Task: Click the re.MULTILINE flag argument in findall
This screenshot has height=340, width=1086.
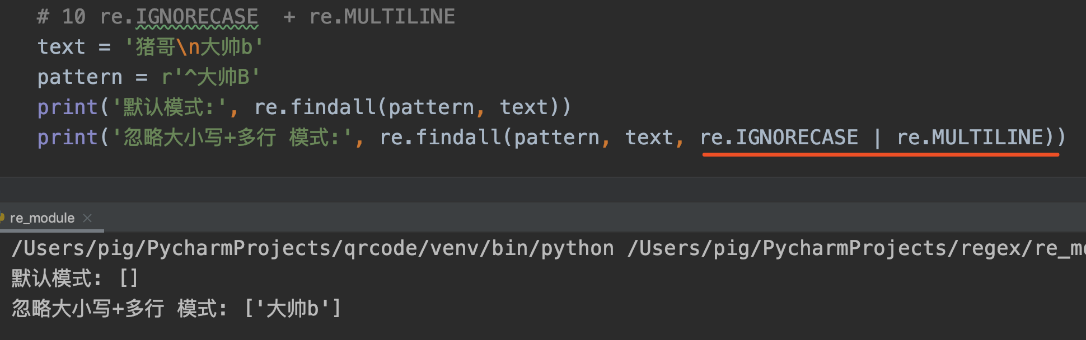Action: 970,137
